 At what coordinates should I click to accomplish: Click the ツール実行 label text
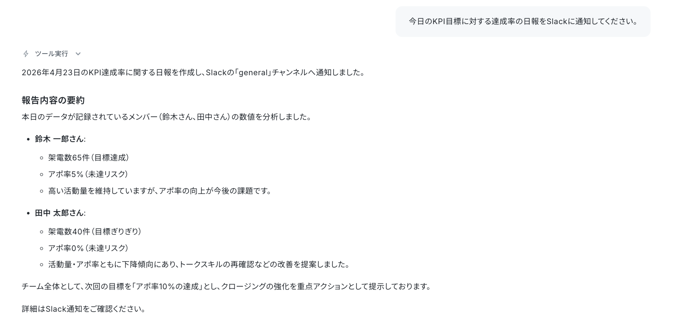point(52,54)
